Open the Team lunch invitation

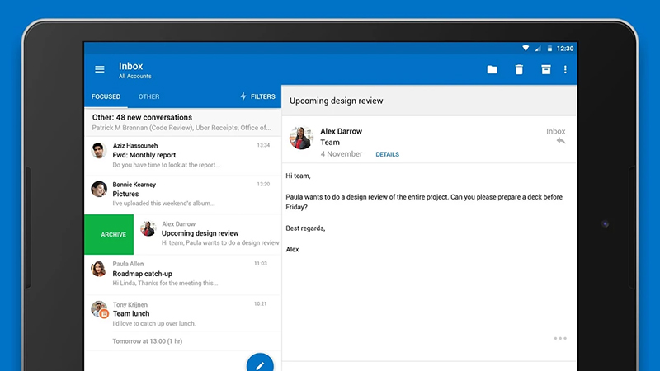(x=182, y=314)
